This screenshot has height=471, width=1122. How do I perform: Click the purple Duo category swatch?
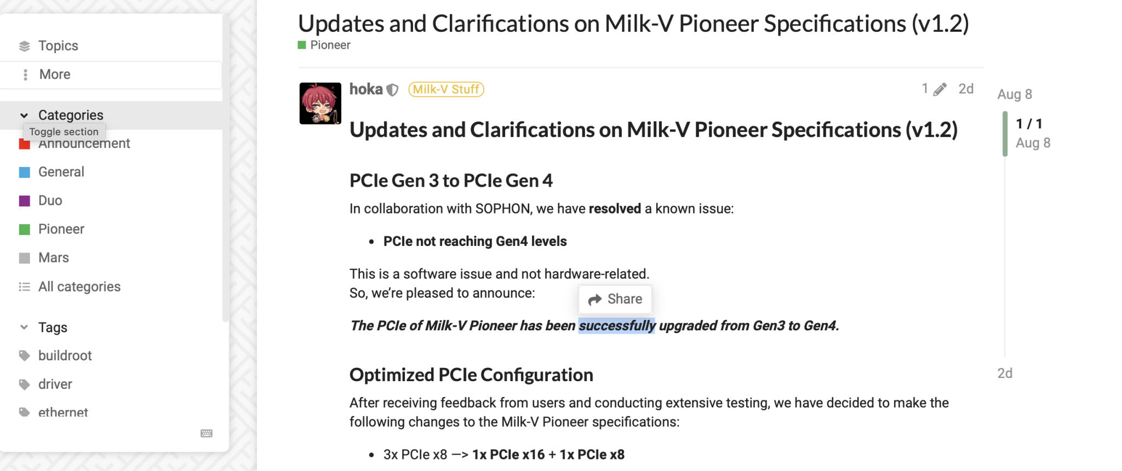24,200
